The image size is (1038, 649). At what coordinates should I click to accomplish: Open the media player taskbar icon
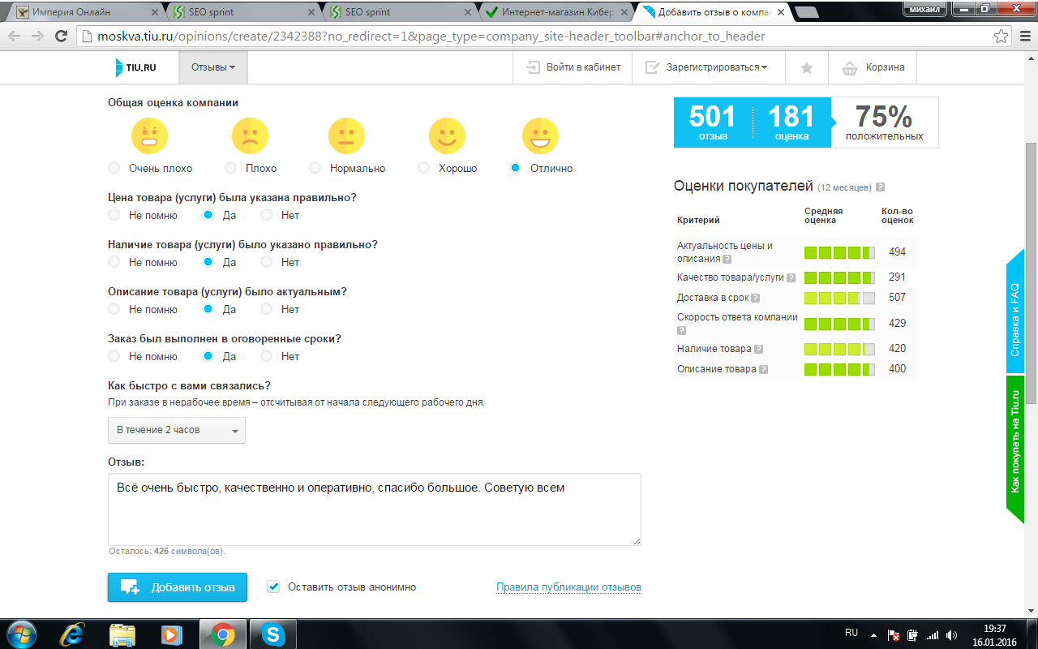[171, 634]
